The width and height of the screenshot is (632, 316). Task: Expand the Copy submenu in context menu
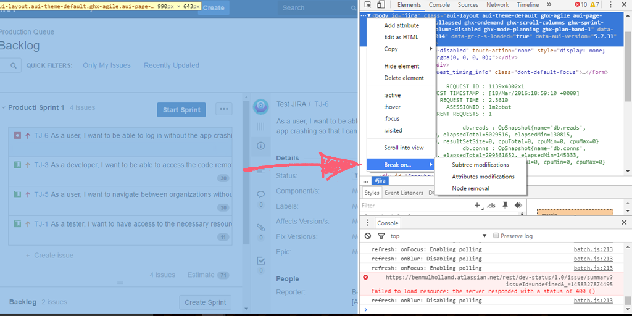point(401,49)
